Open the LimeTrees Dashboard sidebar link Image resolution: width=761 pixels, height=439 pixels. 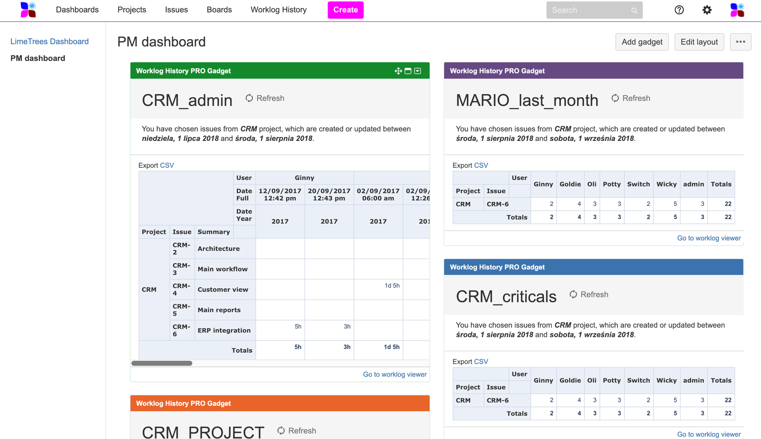tap(49, 41)
